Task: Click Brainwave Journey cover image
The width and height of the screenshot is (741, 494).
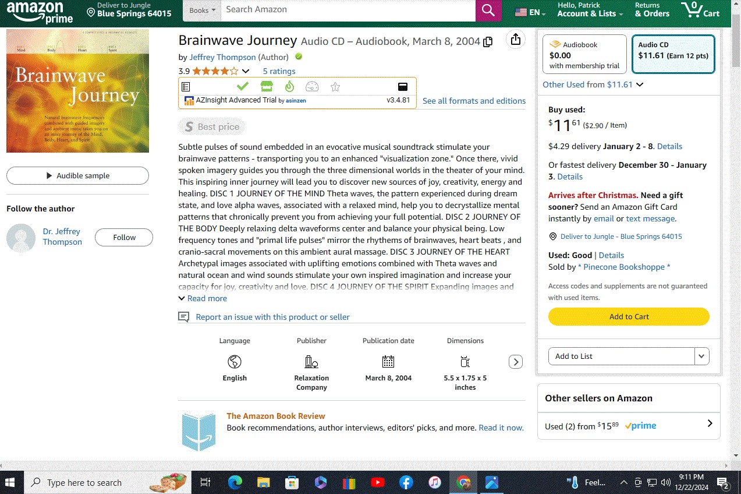Action: tap(77, 91)
